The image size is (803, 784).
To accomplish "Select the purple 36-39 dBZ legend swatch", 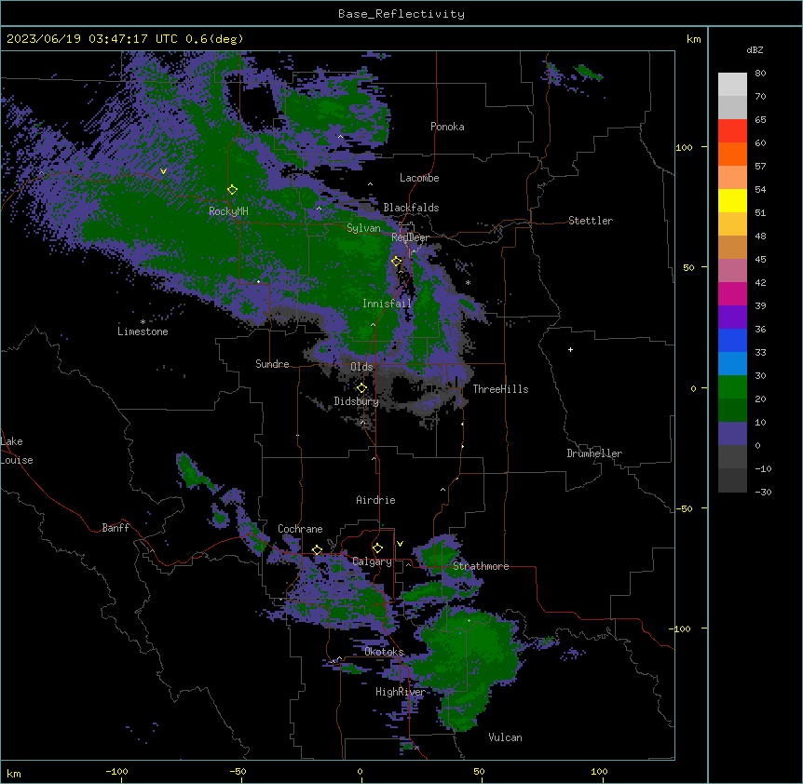I will click(732, 317).
